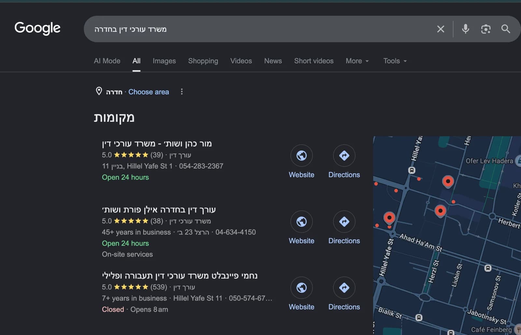Viewport: 521px width, 335px height.
Task: Open listing נחמי פיינבלט משרד עורכי דין
Action: (180, 276)
